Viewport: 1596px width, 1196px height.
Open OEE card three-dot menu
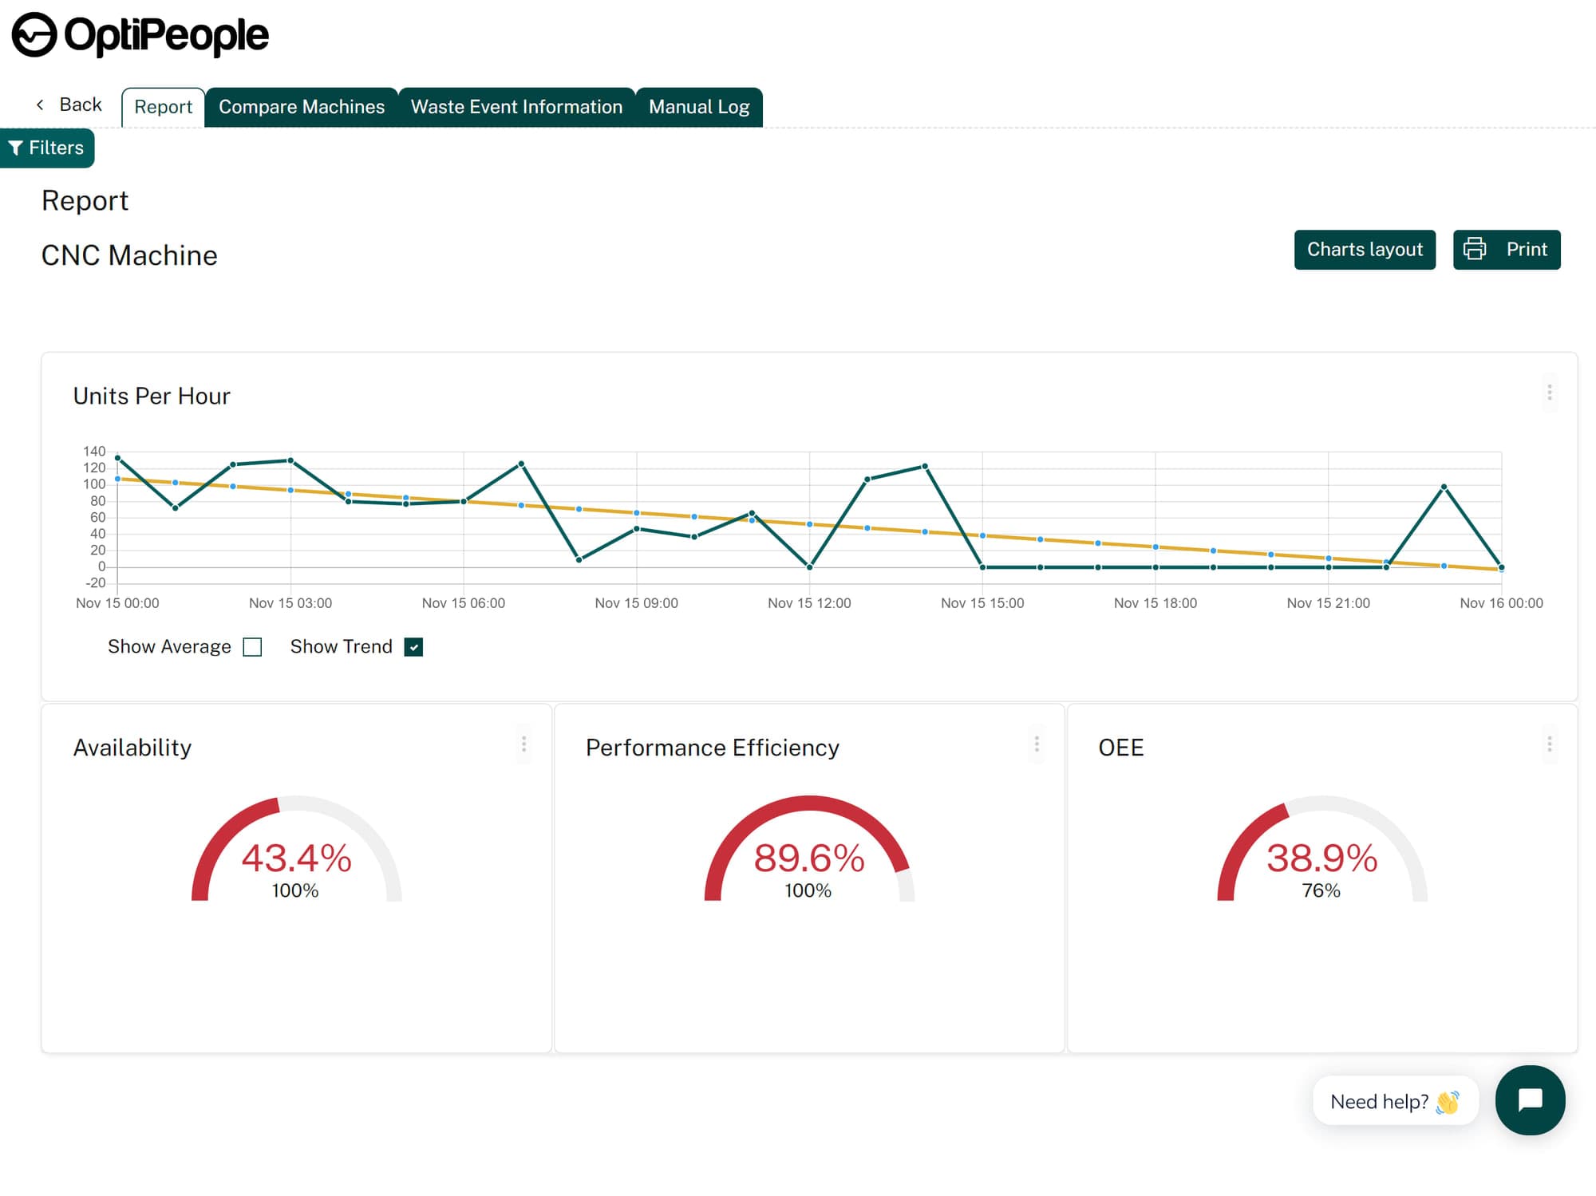click(1549, 744)
